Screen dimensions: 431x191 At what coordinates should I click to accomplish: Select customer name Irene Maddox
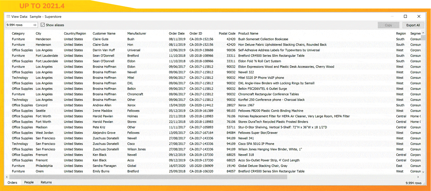[x=102, y=111]
